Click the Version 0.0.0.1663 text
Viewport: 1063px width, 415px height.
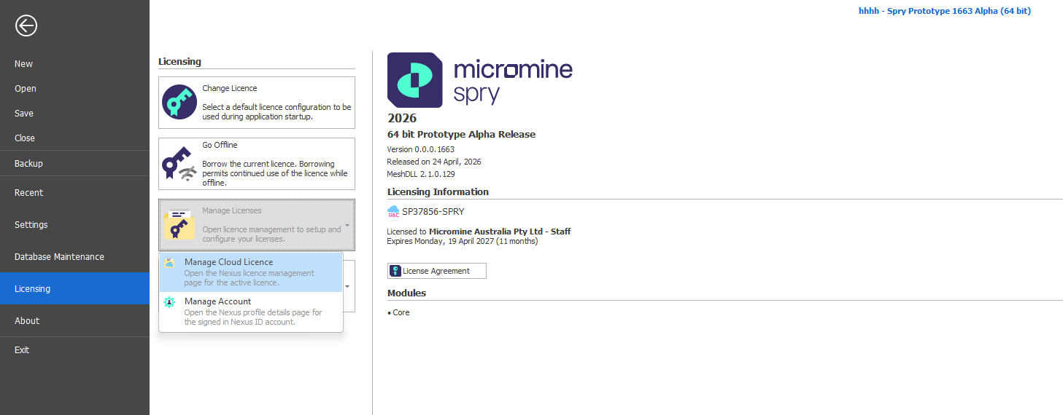[x=420, y=149]
